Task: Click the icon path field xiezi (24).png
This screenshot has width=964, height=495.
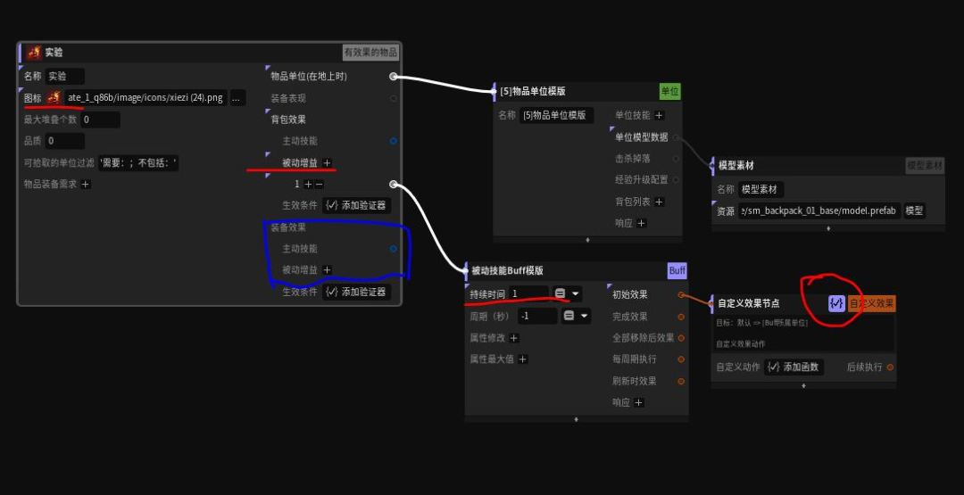Action: coord(145,97)
